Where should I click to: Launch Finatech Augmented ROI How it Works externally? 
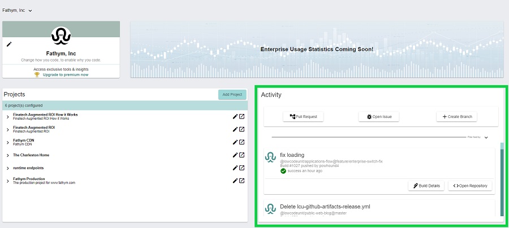click(x=242, y=117)
